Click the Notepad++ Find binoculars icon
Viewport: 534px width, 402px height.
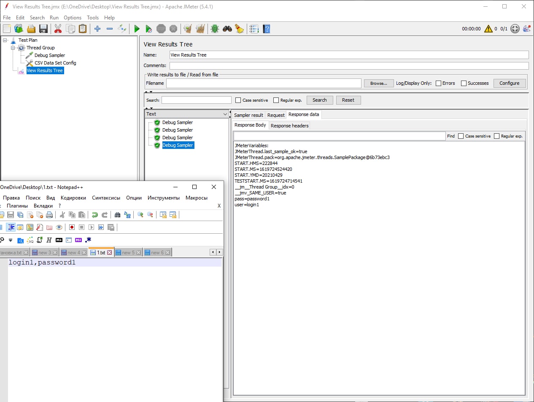pyautogui.click(x=118, y=215)
